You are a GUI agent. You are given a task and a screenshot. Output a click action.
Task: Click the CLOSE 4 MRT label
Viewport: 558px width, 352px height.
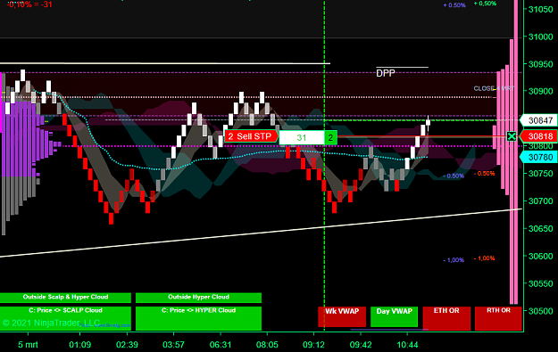(x=494, y=88)
